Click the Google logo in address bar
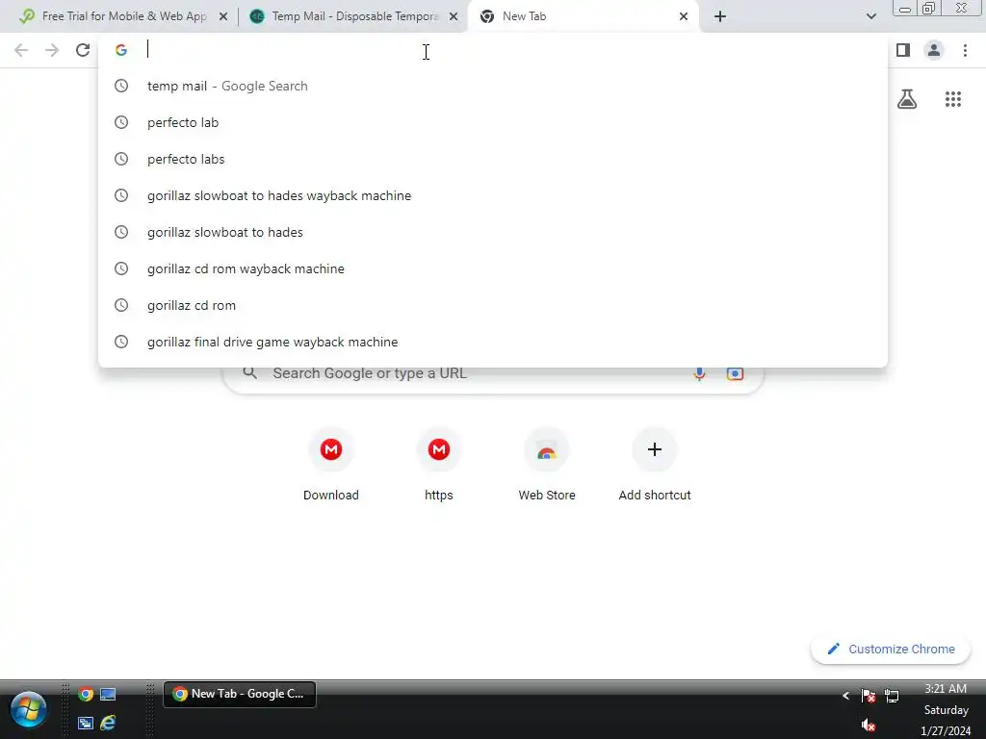Image resolution: width=986 pixels, height=739 pixels. tap(121, 50)
